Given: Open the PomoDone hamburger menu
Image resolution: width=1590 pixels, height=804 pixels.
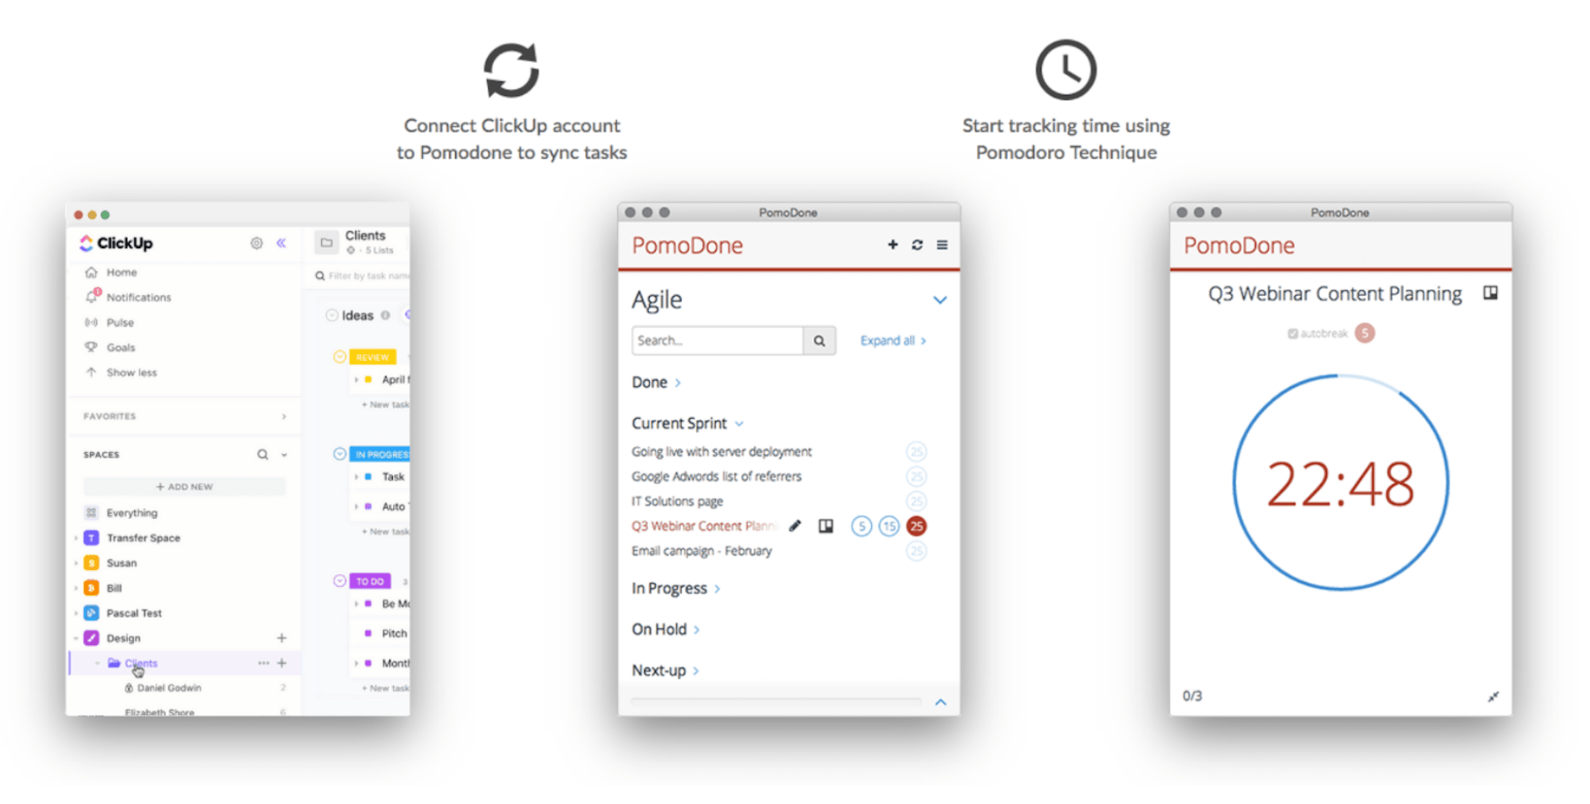Looking at the screenshot, I should [942, 245].
